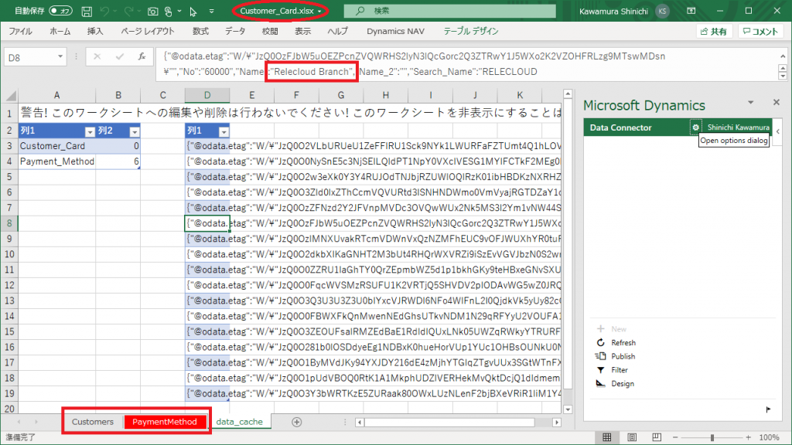Open the 校閲 ribbon tab
The width and height of the screenshot is (792, 445).
(270, 31)
